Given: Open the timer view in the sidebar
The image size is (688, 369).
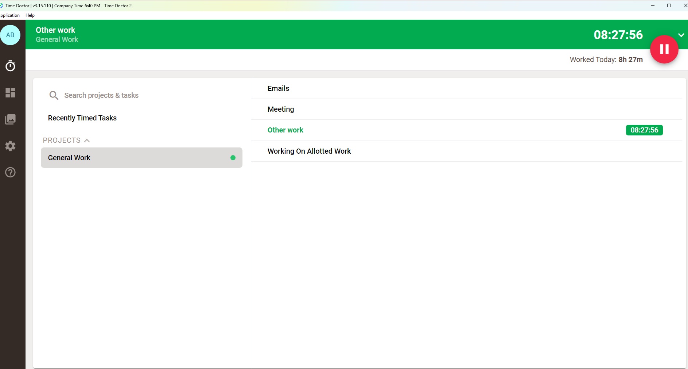Looking at the screenshot, I should tap(10, 66).
